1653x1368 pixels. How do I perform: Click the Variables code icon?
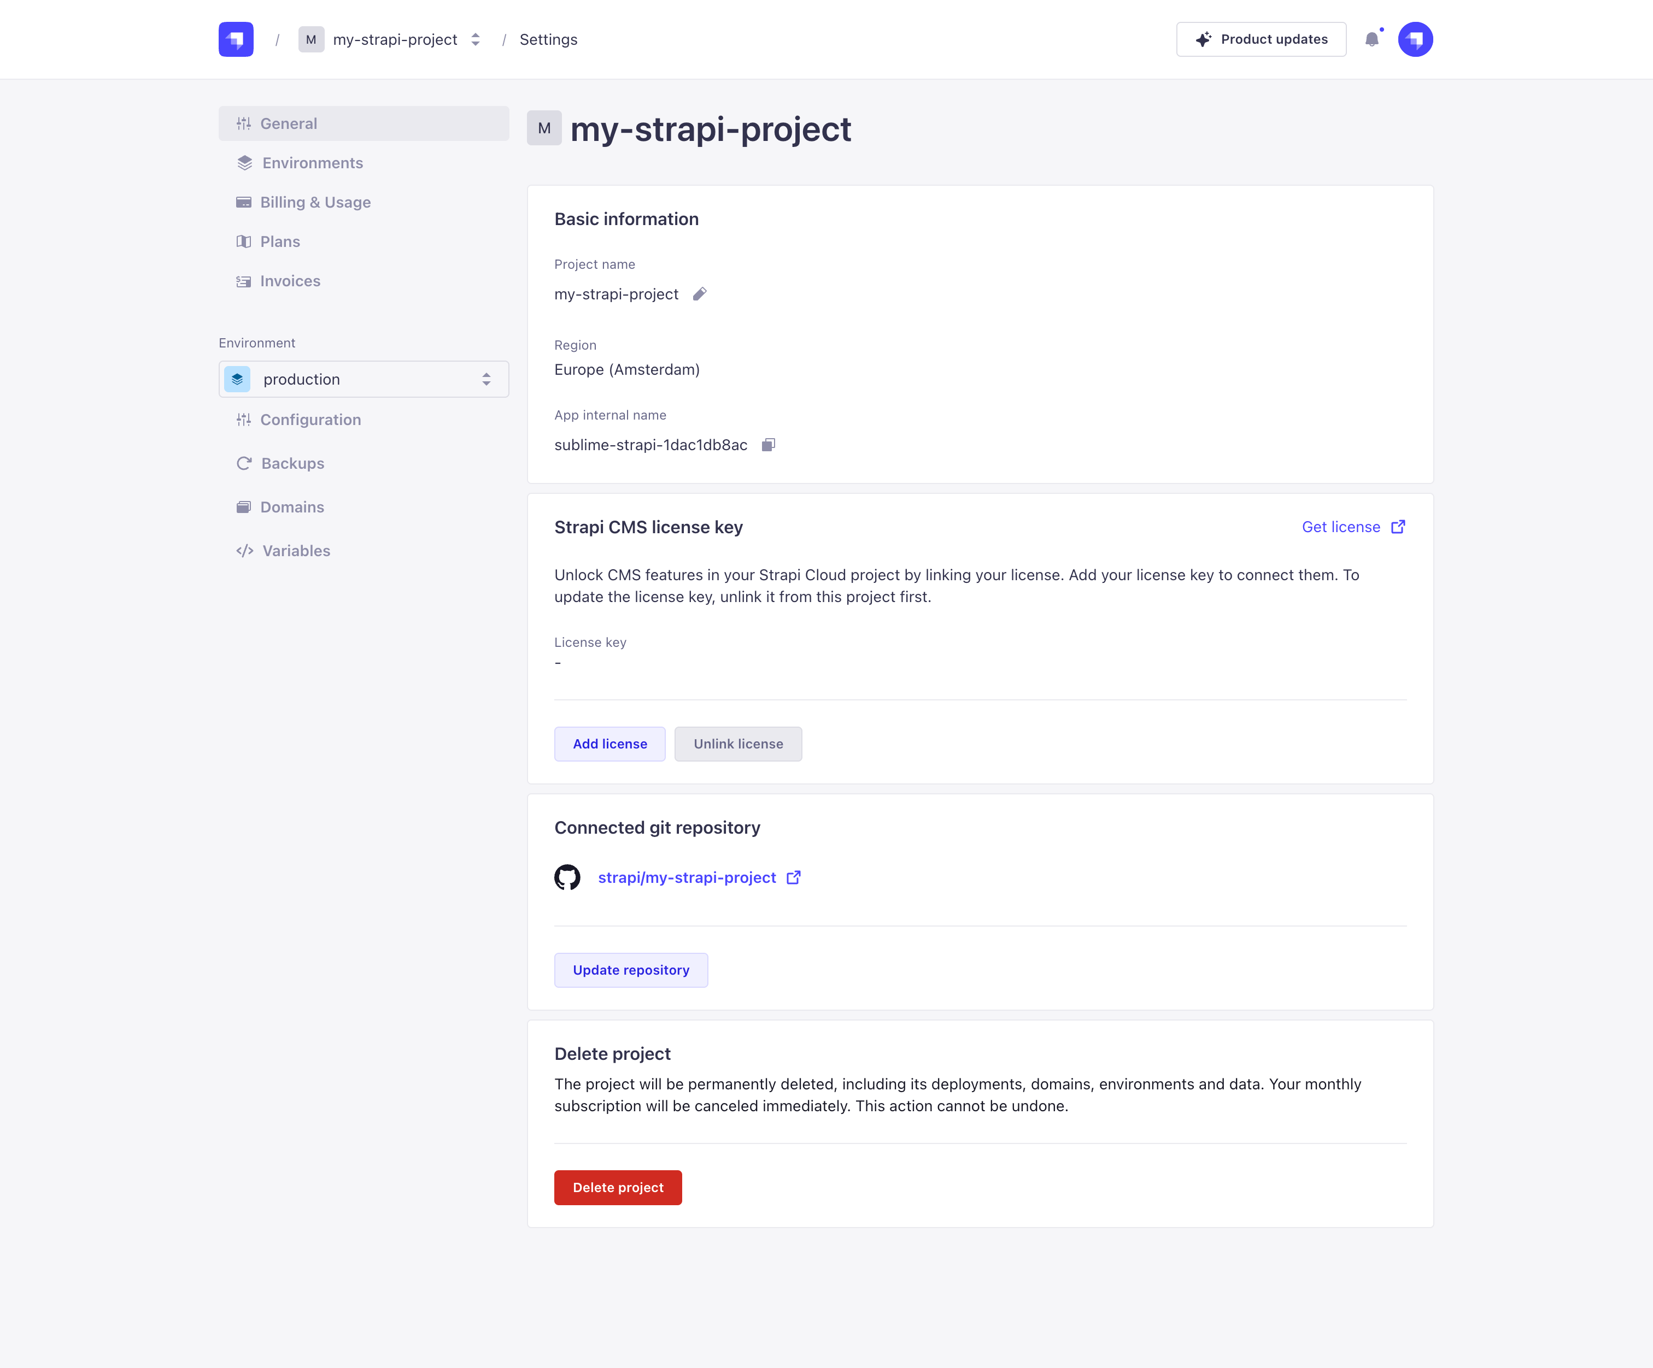coord(245,551)
